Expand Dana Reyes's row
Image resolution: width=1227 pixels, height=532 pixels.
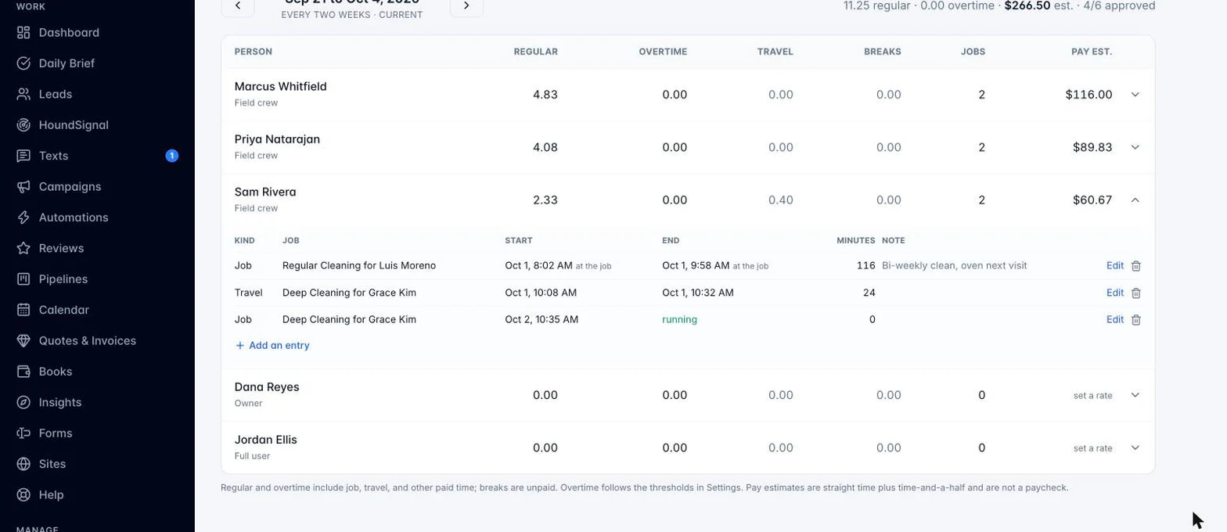[x=1135, y=395]
